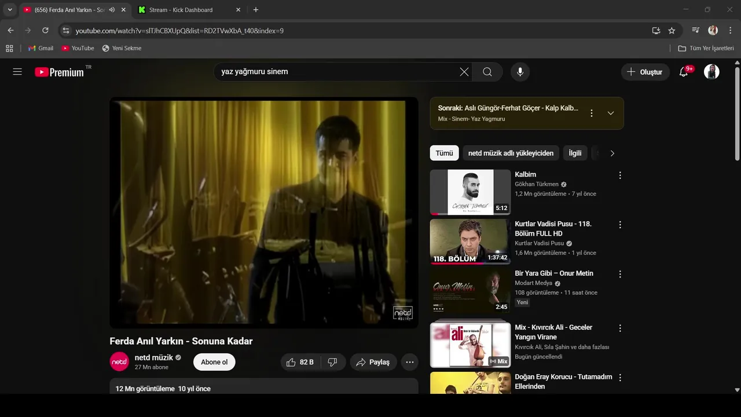
Task: Go back in browser history
Action: click(10, 30)
